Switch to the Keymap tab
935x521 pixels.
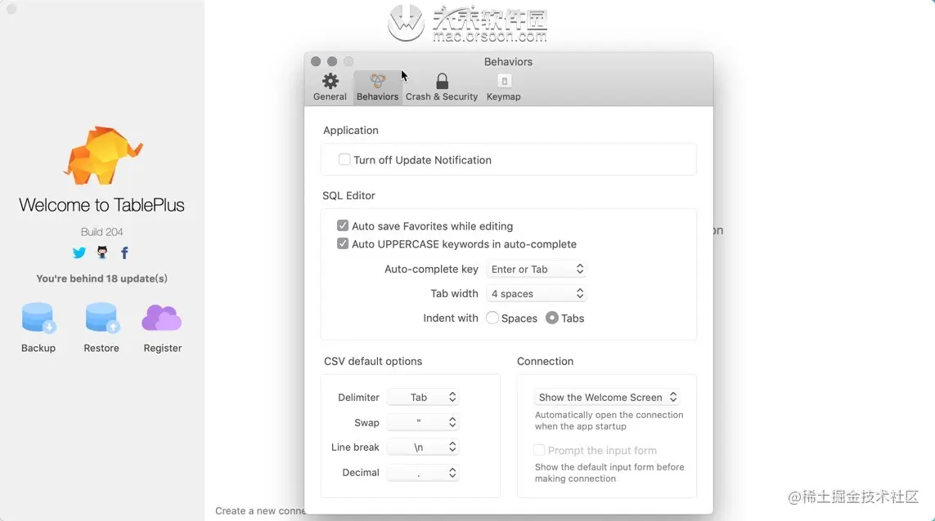pos(503,87)
